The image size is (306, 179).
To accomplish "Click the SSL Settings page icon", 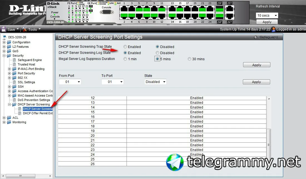I will pyautogui.click(x=14, y=82).
